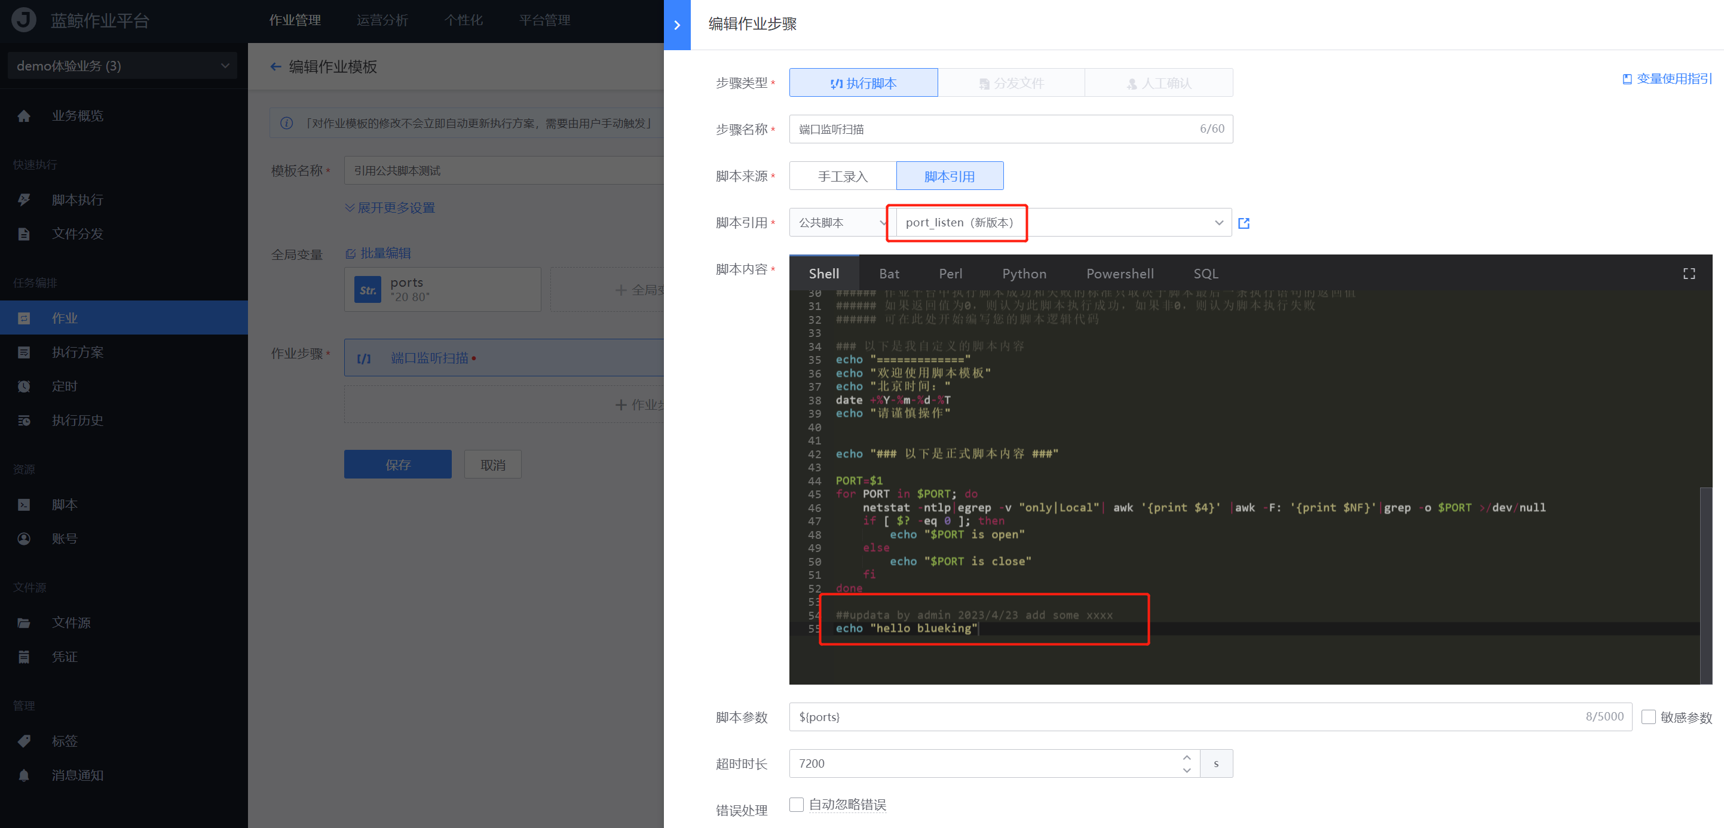
Task: Click add job step button
Action: (504, 404)
